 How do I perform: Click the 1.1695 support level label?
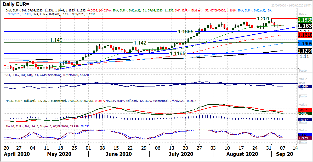coord(186,32)
